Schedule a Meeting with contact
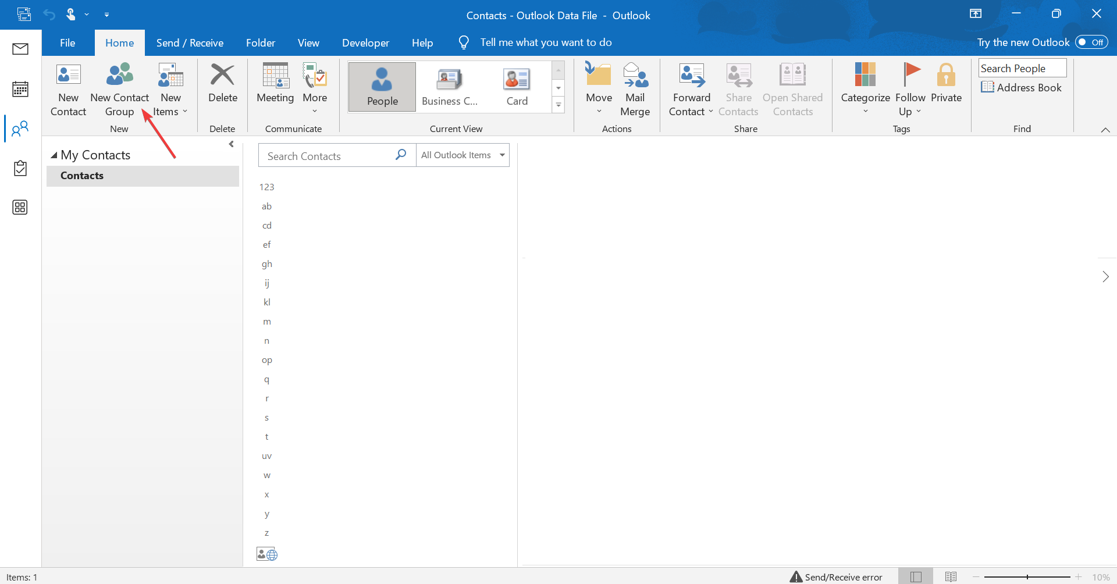The height and width of the screenshot is (584, 1117). click(275, 84)
